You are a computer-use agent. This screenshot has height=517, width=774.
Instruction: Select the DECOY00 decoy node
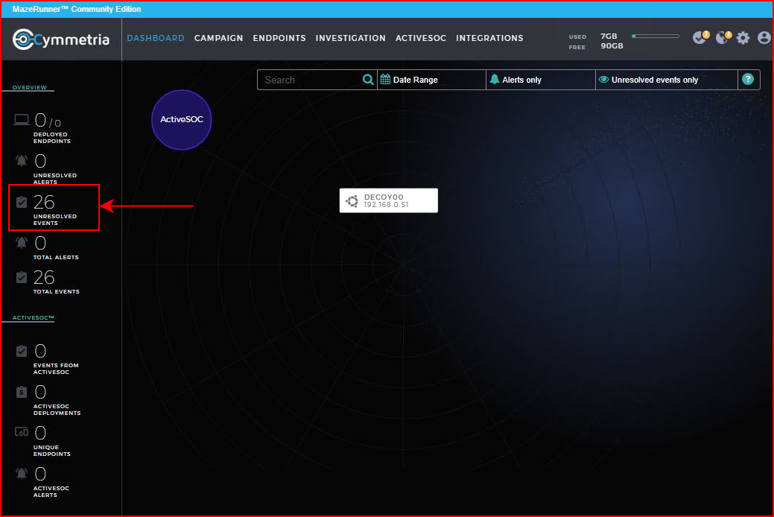click(x=388, y=200)
